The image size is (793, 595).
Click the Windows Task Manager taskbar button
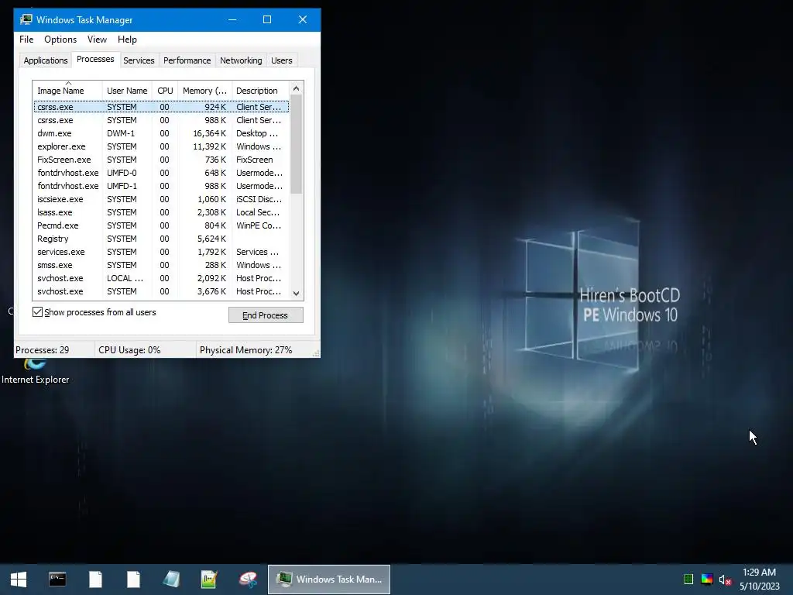point(329,580)
